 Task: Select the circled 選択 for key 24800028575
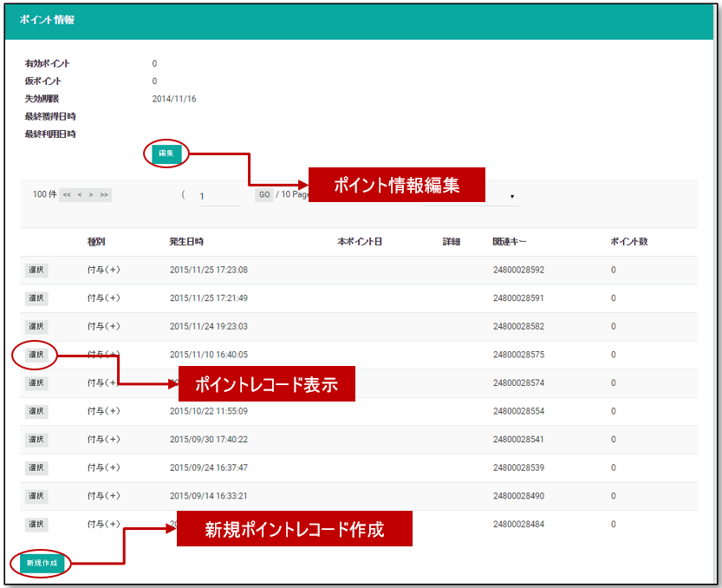click(36, 355)
